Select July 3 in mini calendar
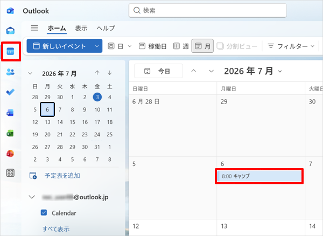 [97, 97]
